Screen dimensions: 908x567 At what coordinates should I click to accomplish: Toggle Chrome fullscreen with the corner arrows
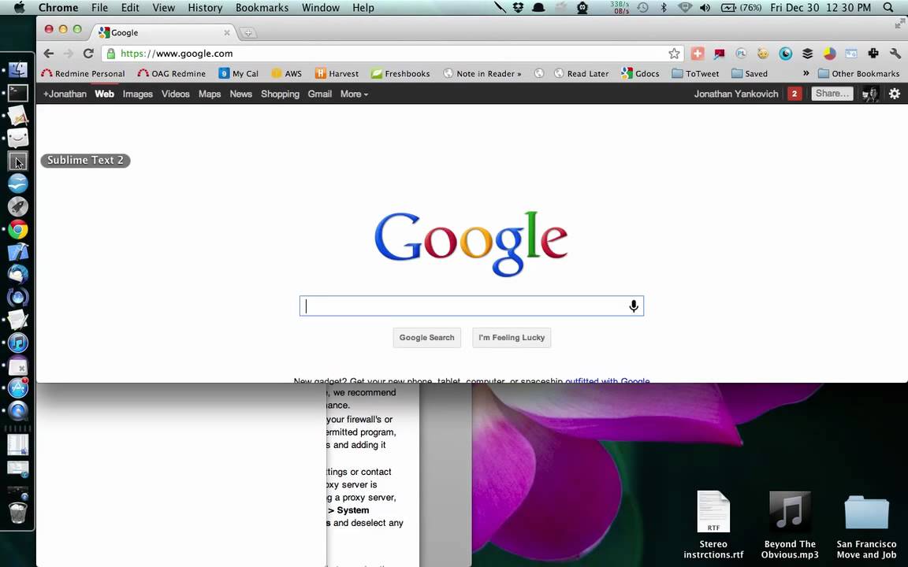click(899, 24)
